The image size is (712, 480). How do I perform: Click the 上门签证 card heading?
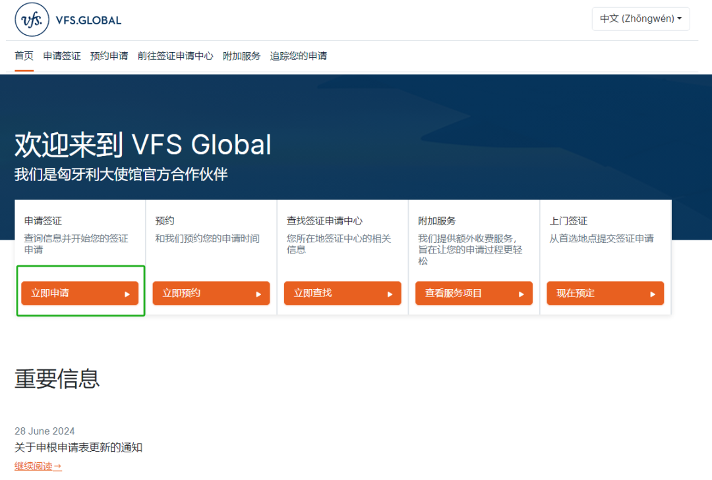tap(568, 221)
